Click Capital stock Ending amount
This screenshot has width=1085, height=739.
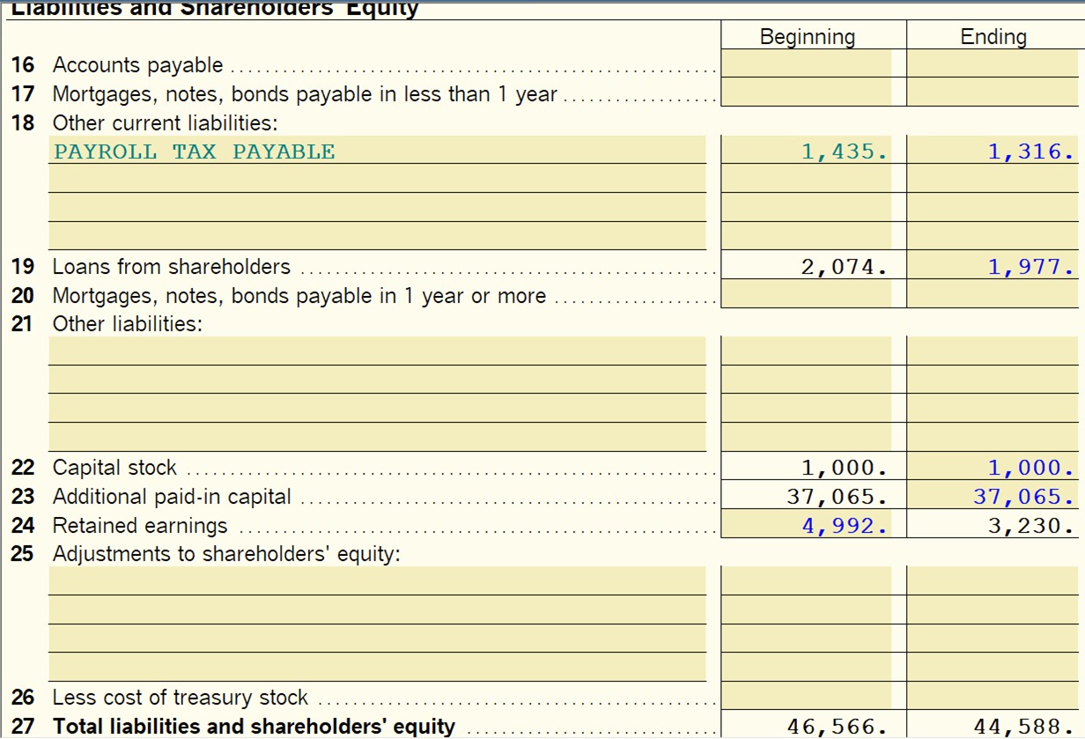992,468
